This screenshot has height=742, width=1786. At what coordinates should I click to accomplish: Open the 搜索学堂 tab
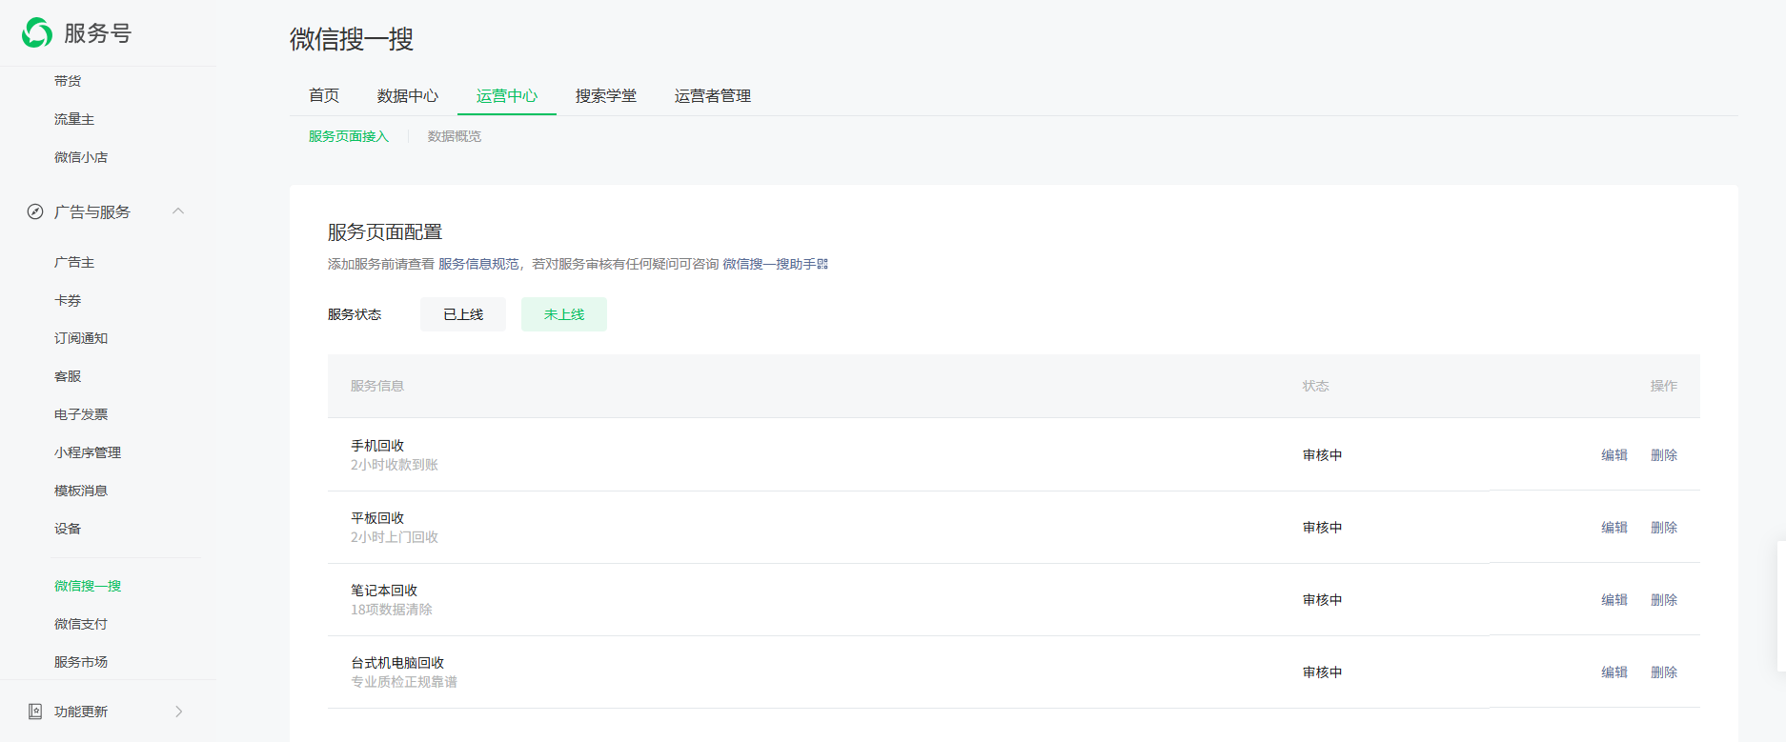(606, 95)
